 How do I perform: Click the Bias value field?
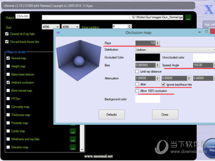[x=145, y=65]
